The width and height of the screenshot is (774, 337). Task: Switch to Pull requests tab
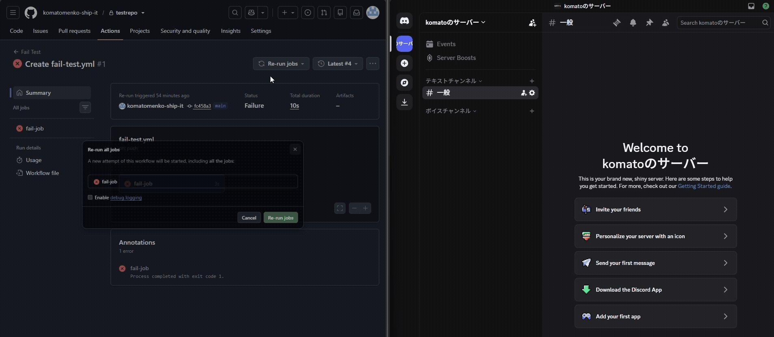(x=74, y=31)
